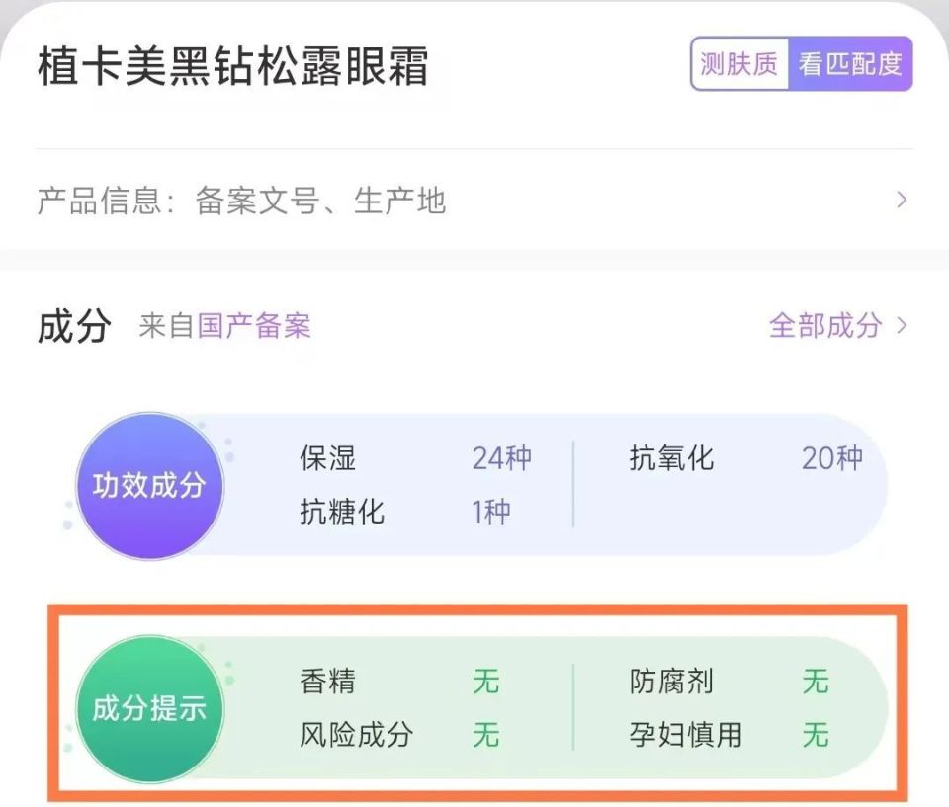Expand the 产品信息 row via its chevron
The width and height of the screenshot is (949, 807).
click(903, 201)
